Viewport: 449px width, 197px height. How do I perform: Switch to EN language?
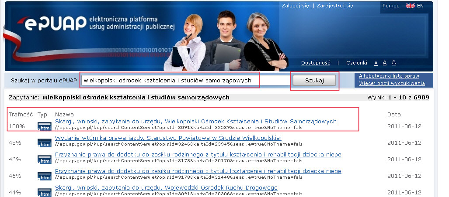click(x=420, y=6)
